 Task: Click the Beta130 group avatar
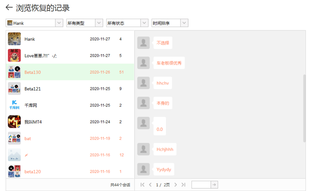pos(14,72)
